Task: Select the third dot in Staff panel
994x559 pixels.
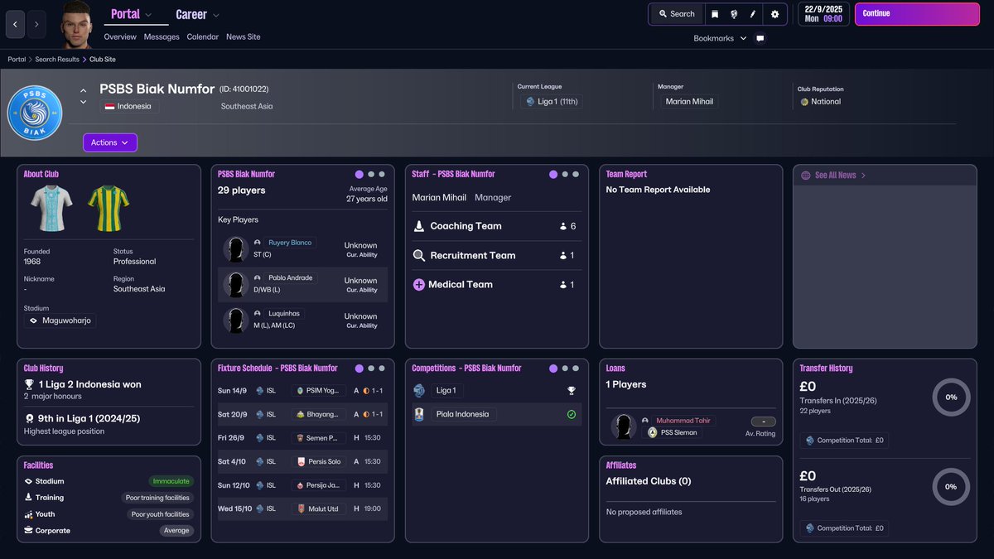Action: click(576, 175)
